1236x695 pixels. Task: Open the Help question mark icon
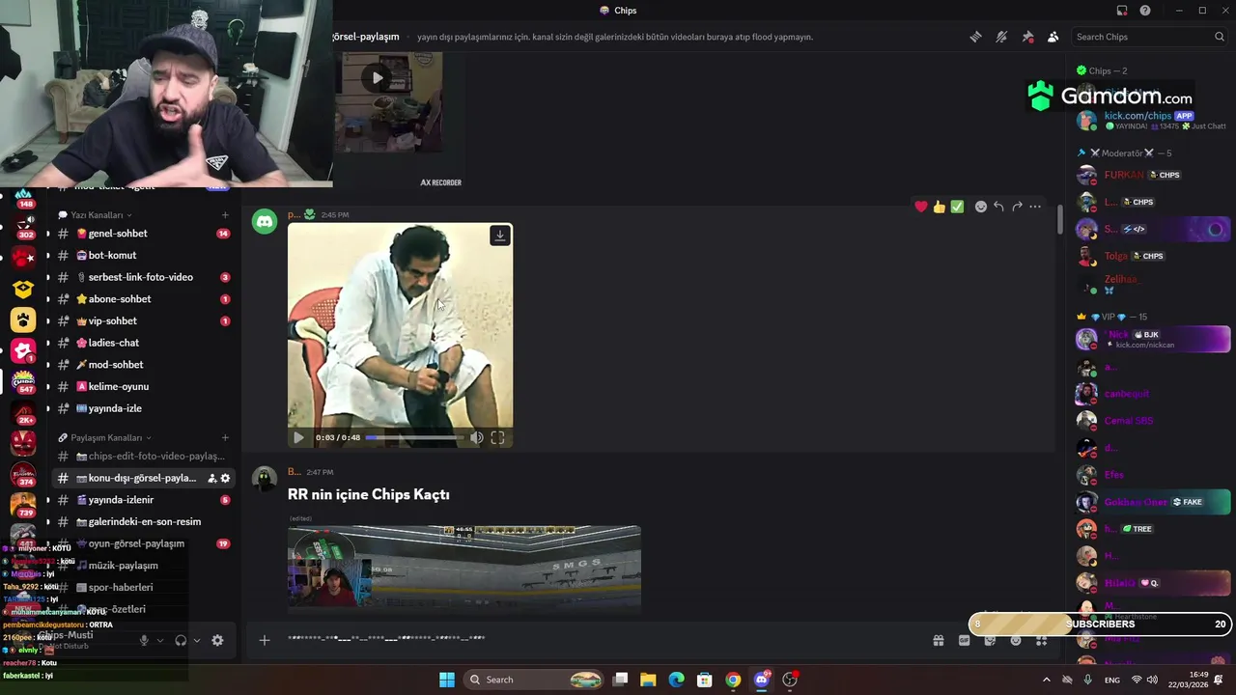pos(1145,11)
